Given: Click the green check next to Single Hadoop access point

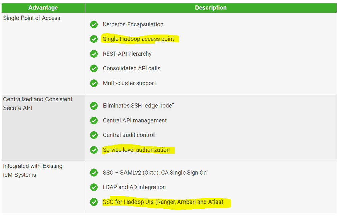Looking at the screenshot, I should [94, 39].
